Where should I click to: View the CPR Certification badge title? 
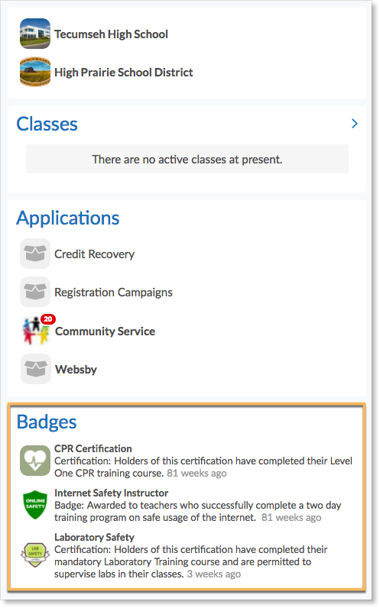93,448
